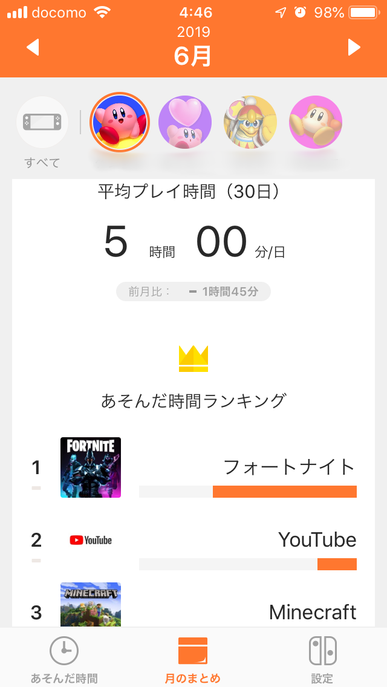Tap the yellow crown ranking icon
Image resolution: width=387 pixels, height=687 pixels.
tap(193, 359)
